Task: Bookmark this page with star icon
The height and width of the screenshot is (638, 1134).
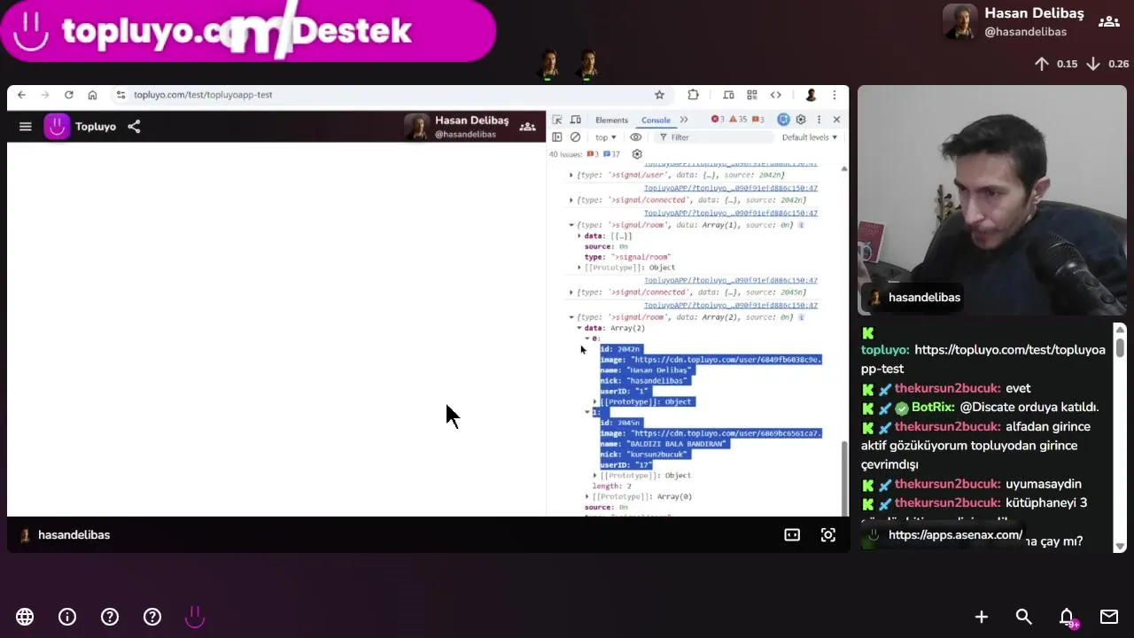Action: 659,95
